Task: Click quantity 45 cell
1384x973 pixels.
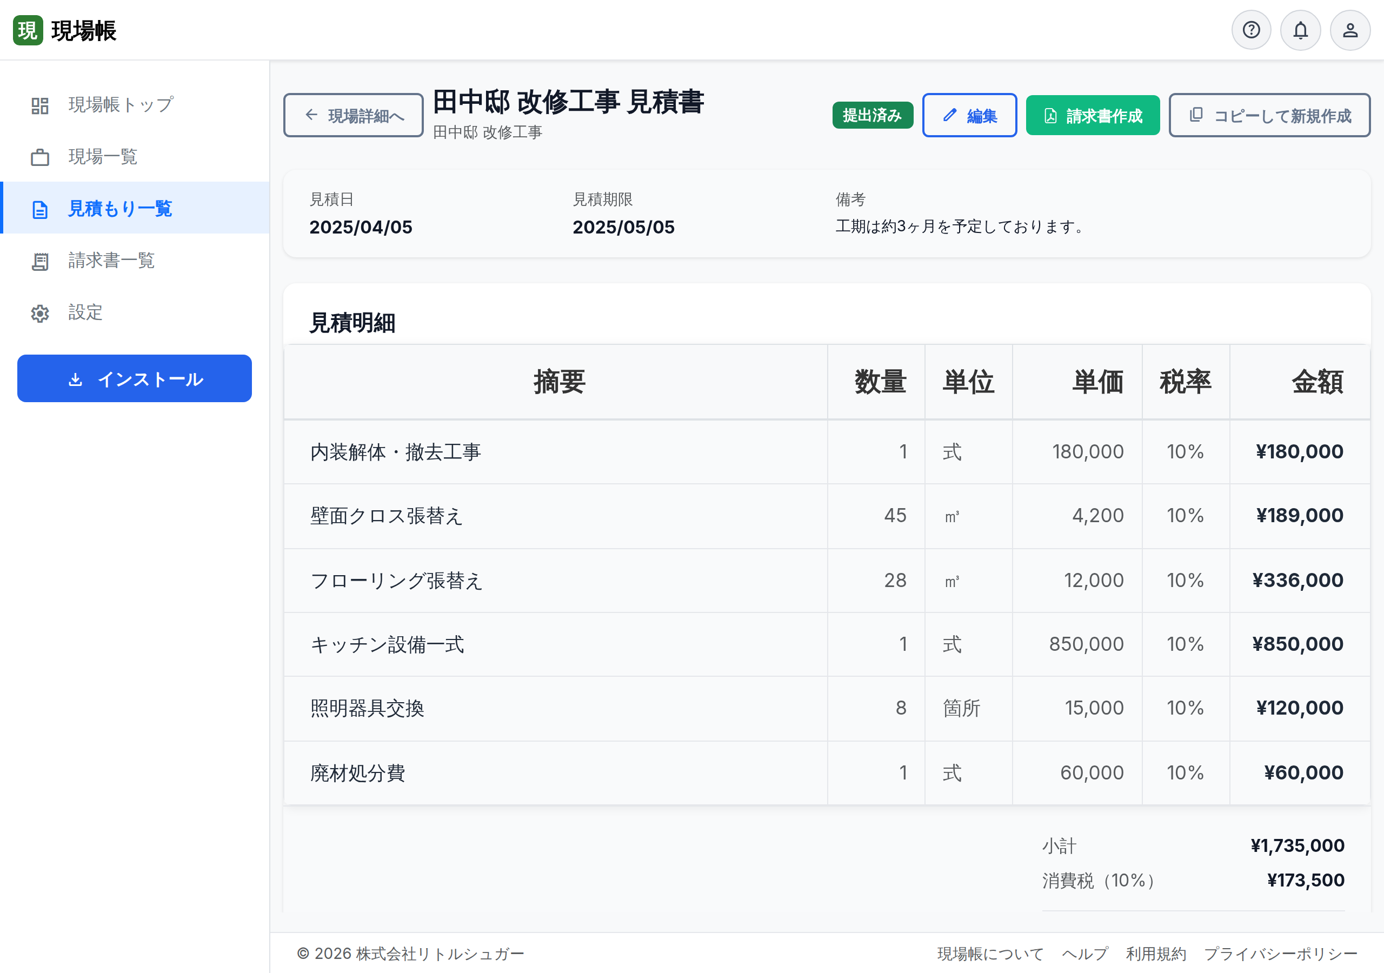Action: pos(876,516)
